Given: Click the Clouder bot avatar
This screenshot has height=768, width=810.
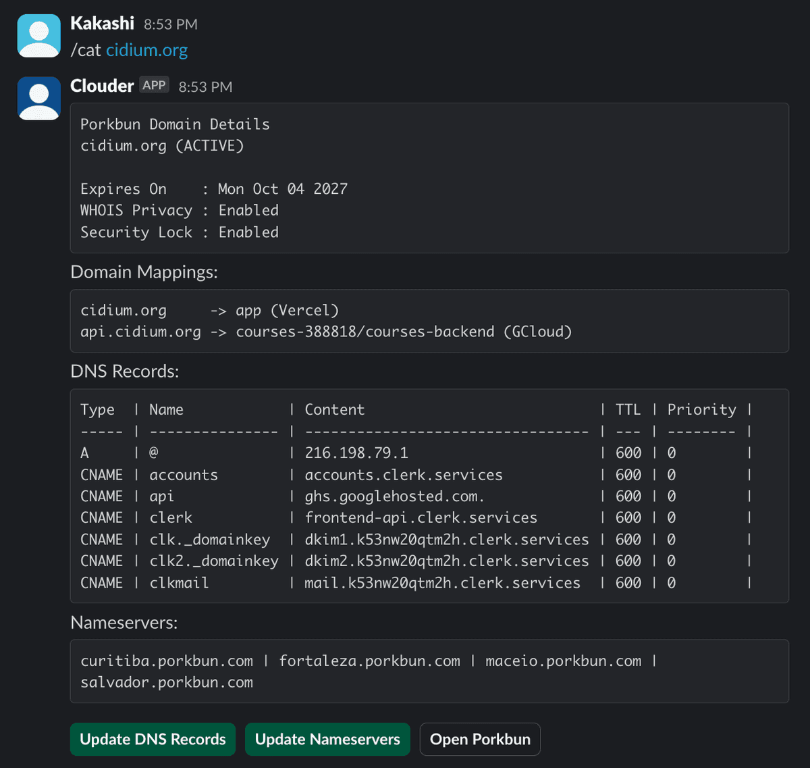Looking at the screenshot, I should (x=38, y=98).
